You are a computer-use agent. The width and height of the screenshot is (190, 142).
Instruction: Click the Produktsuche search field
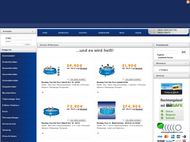point(167,52)
